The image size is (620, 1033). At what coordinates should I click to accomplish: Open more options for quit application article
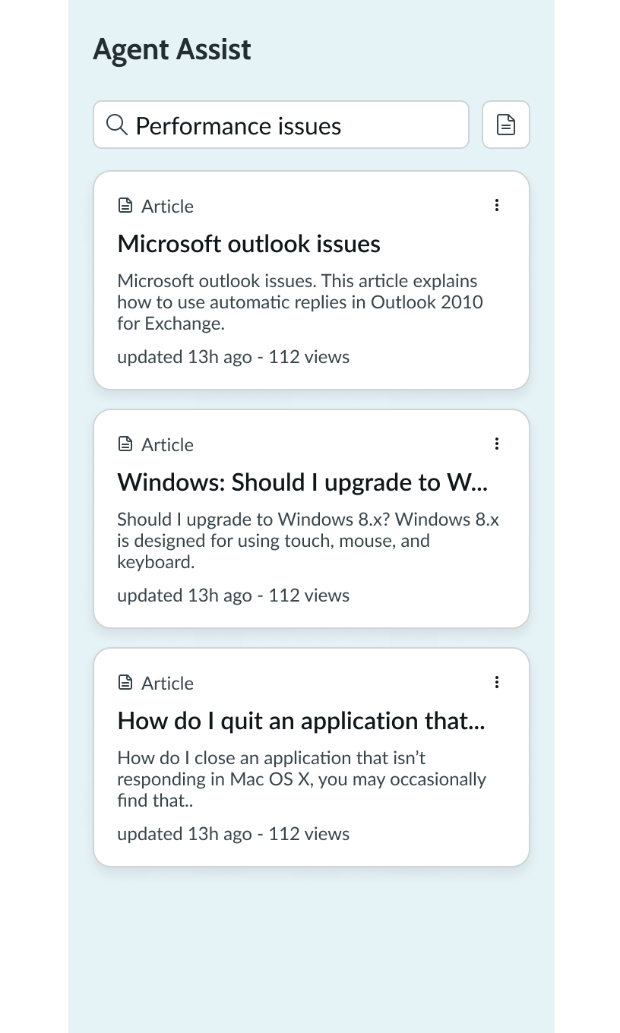[x=497, y=682]
